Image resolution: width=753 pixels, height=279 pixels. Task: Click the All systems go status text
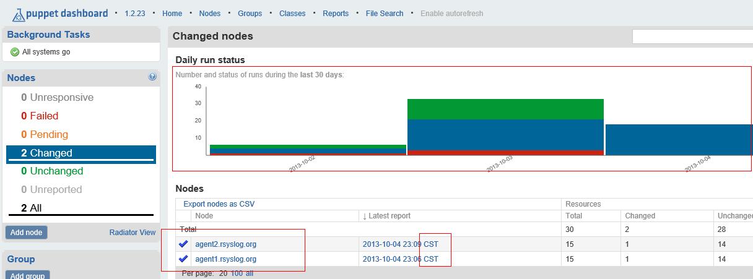(x=46, y=52)
